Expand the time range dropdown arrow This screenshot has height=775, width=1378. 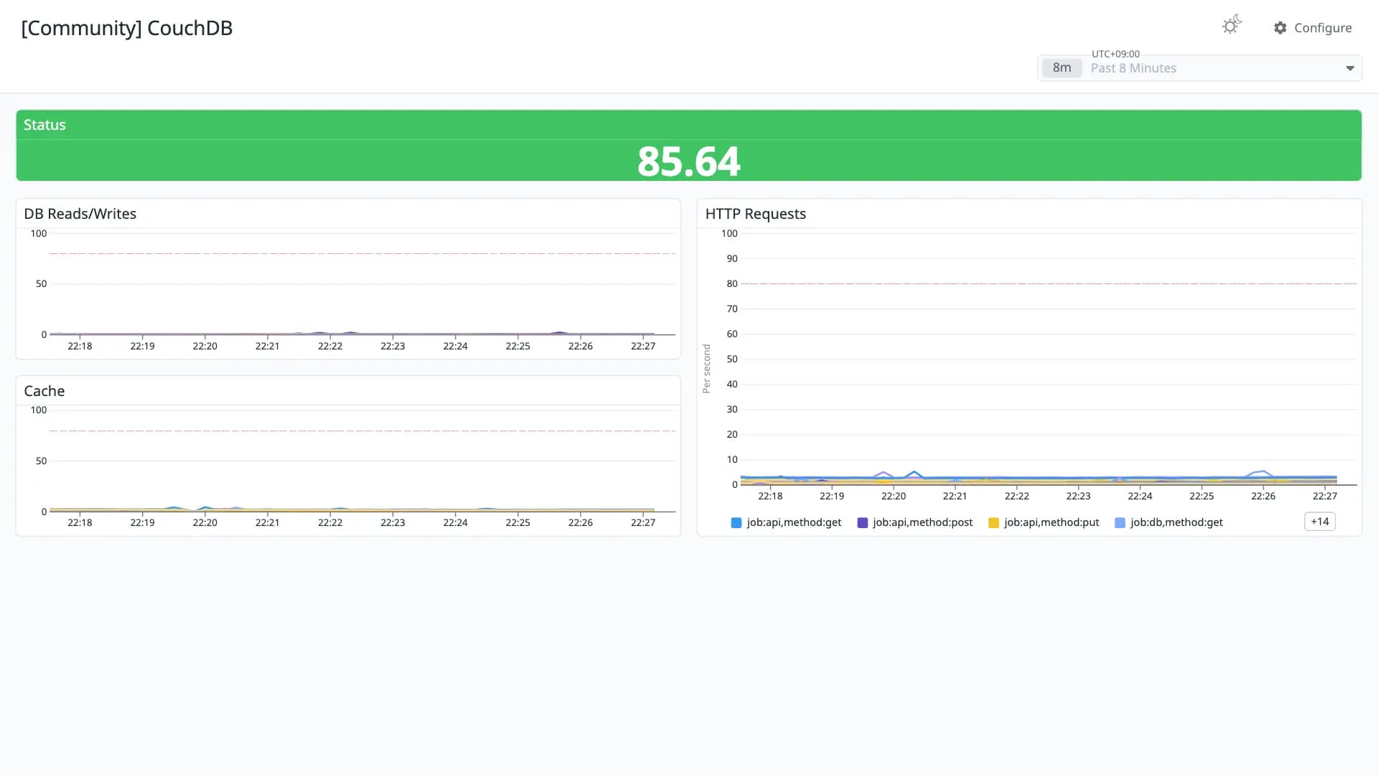point(1350,68)
